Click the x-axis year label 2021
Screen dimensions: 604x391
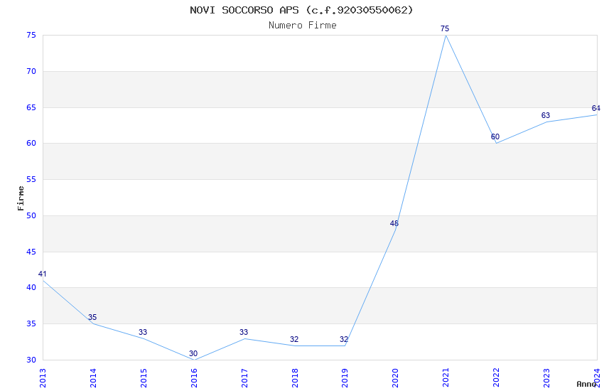pyautogui.click(x=446, y=378)
